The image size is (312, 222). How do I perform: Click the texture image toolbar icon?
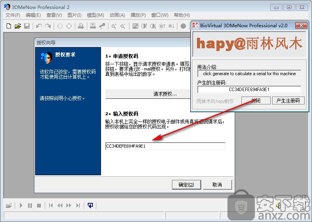[x=135, y=26]
